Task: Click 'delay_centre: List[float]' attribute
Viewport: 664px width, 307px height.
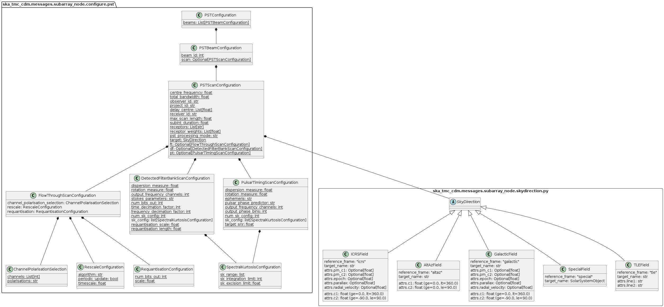Action: point(191,110)
